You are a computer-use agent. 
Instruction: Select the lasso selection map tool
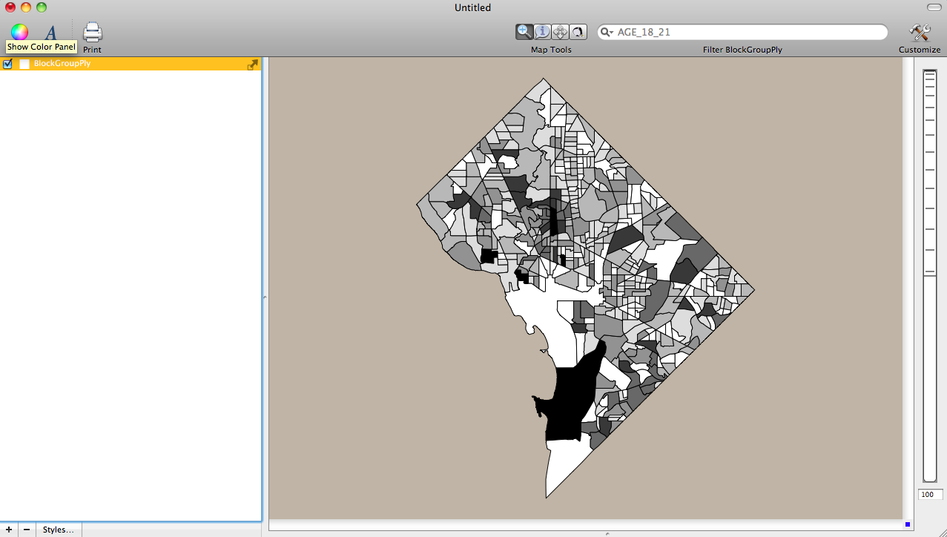point(578,31)
